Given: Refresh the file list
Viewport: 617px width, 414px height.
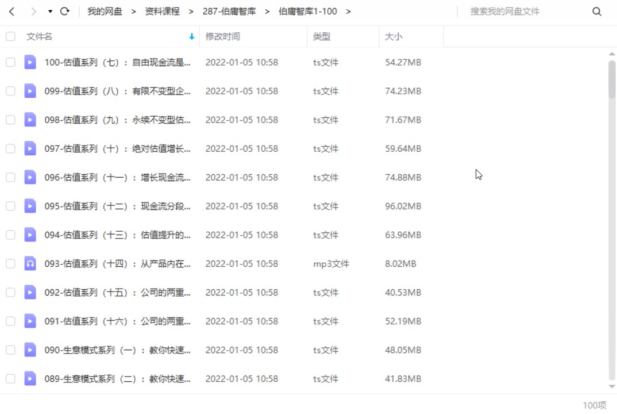Looking at the screenshot, I should click(65, 11).
